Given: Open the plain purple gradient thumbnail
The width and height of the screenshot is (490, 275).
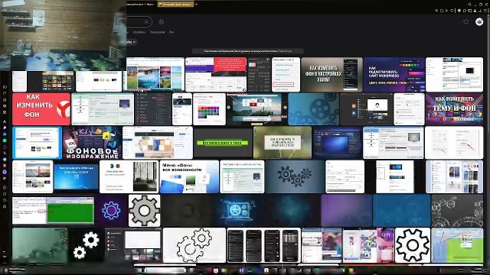Looking at the screenshot, I should tap(346, 211).
